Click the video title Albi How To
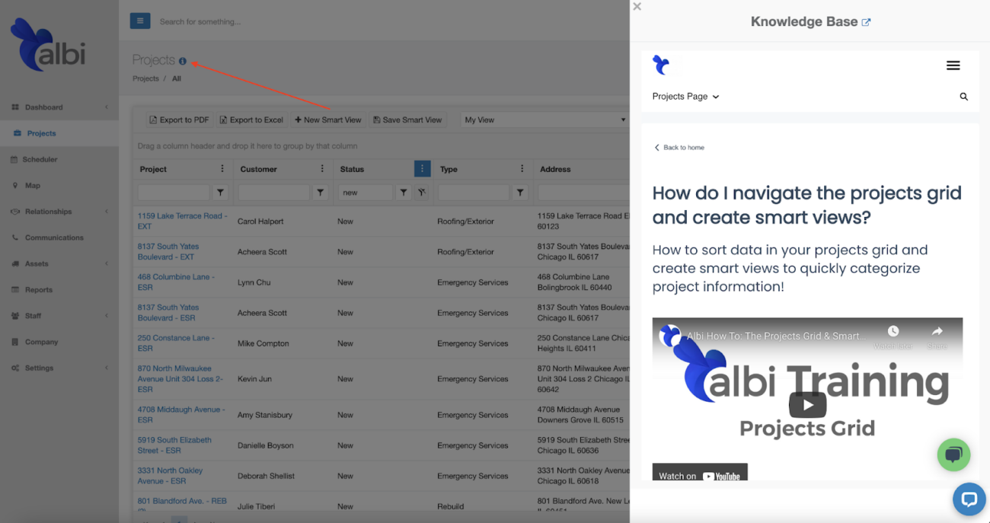 (x=776, y=336)
